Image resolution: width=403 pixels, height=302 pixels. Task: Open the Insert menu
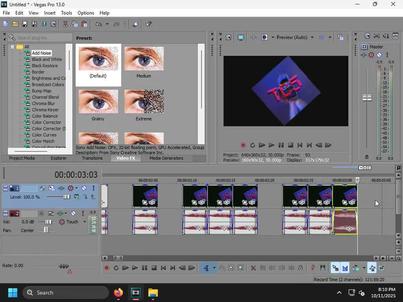(x=50, y=13)
